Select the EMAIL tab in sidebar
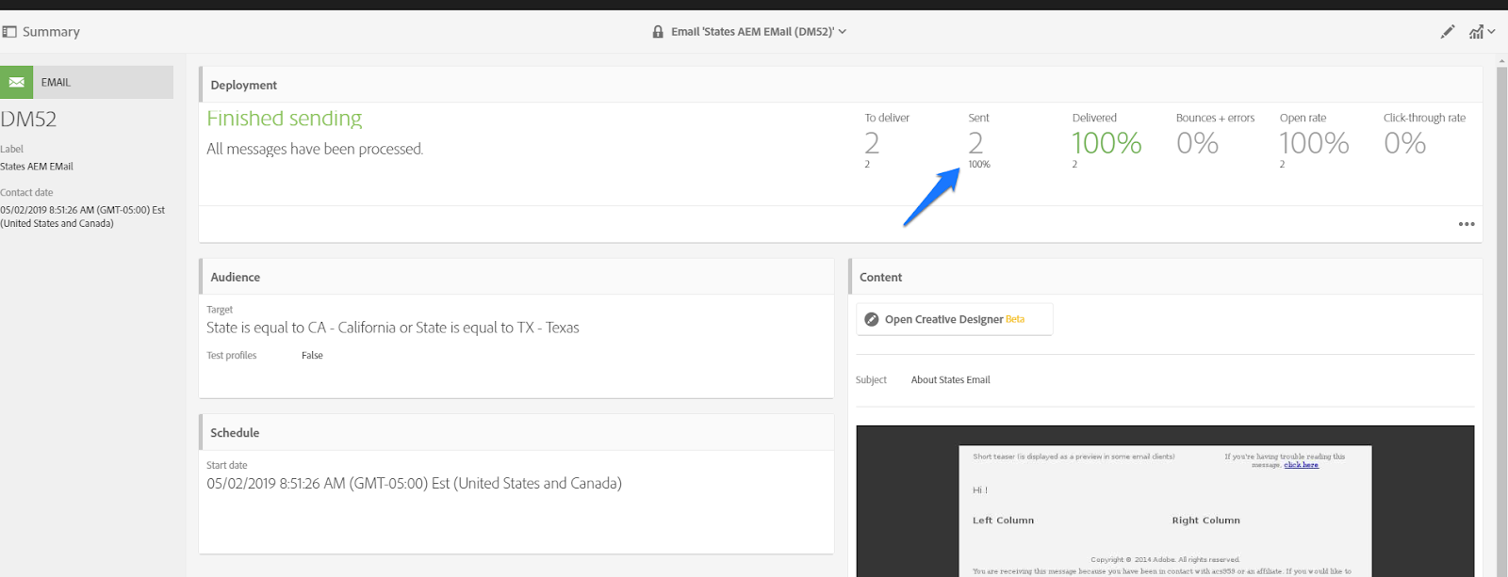 point(87,82)
